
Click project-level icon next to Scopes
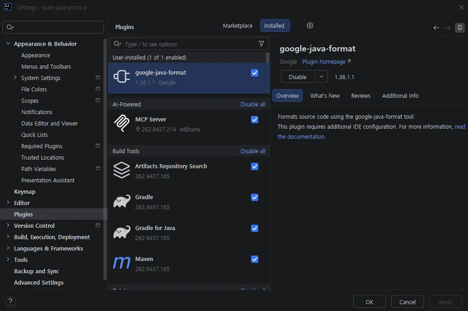[x=98, y=100]
